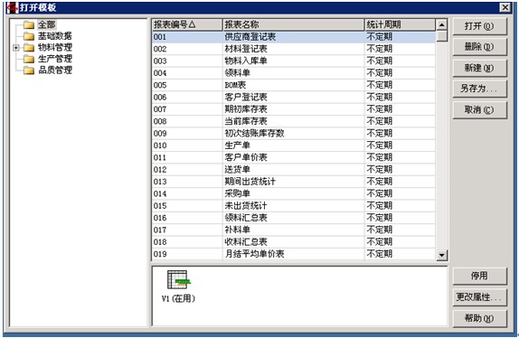This screenshot has width=519, height=338.
Task: Select the 005 BOM表 row
Action: [x=294, y=85]
